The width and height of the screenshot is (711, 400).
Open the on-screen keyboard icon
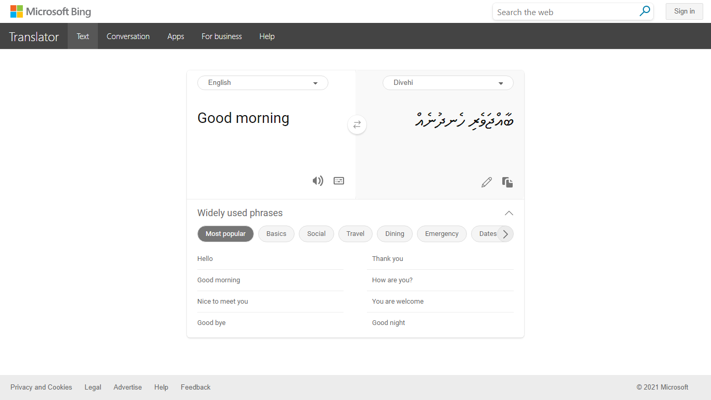tap(339, 181)
